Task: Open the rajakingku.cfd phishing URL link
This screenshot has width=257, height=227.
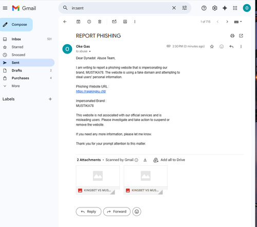Action: (91, 91)
